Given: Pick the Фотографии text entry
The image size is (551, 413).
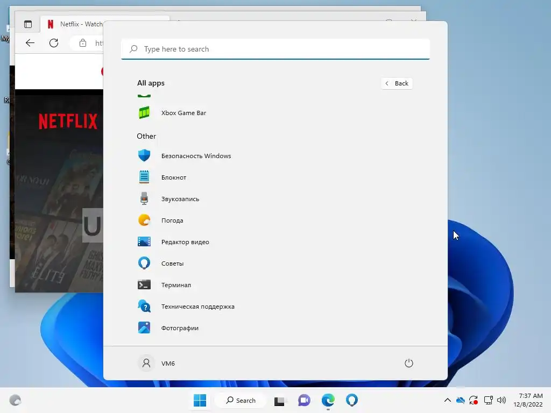Looking at the screenshot, I should click(180, 328).
